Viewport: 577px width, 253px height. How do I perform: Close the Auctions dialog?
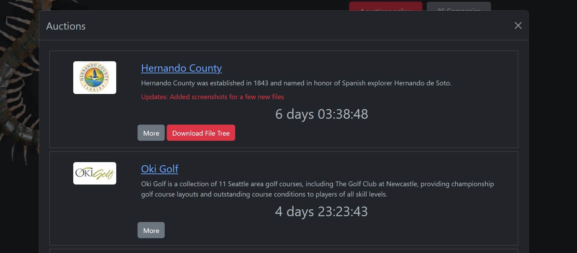pyautogui.click(x=518, y=25)
